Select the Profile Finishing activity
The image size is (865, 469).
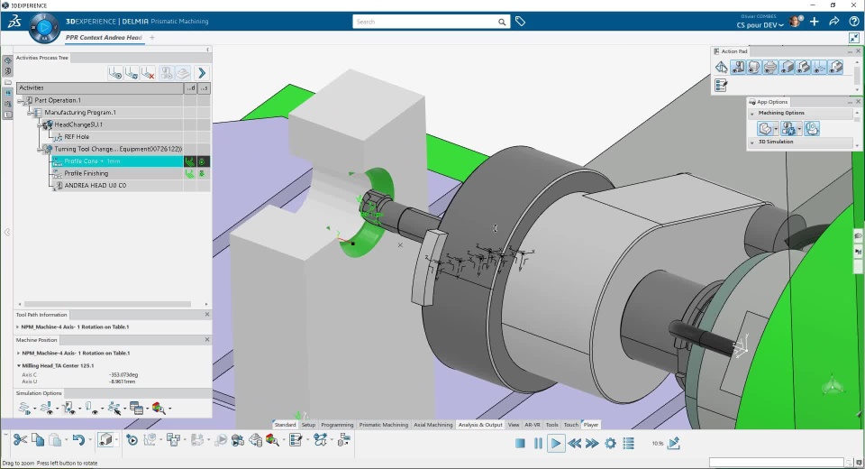pos(86,173)
